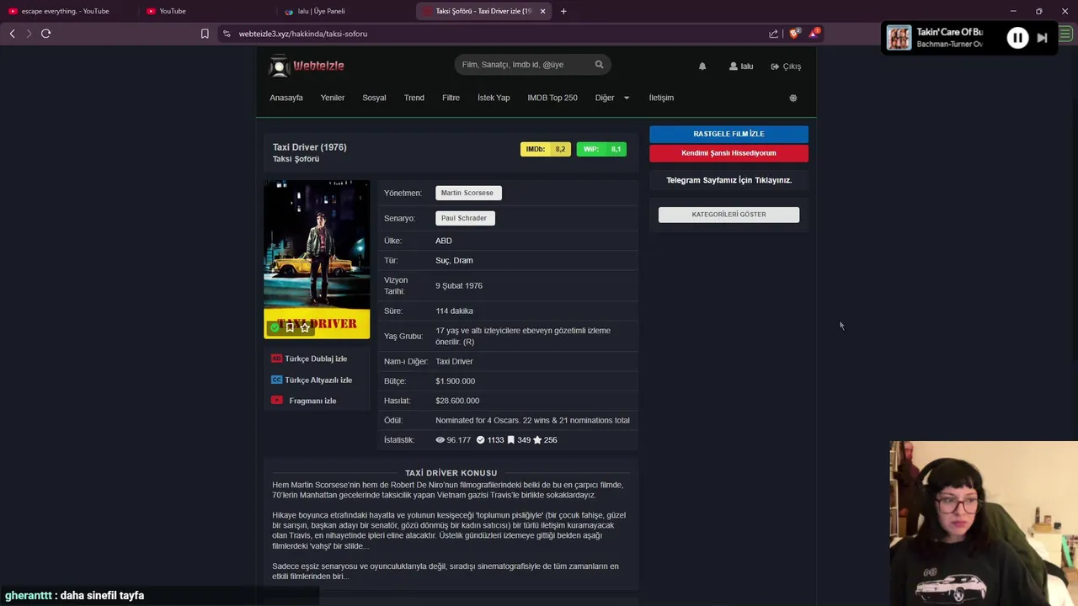Go forward using browser forward arrow

click(29, 34)
